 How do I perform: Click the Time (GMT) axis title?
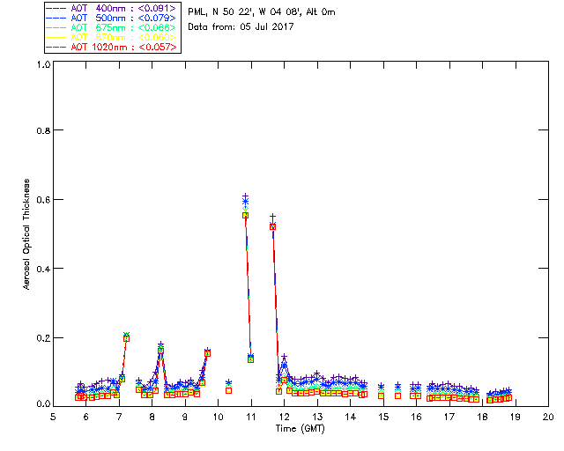301,429
